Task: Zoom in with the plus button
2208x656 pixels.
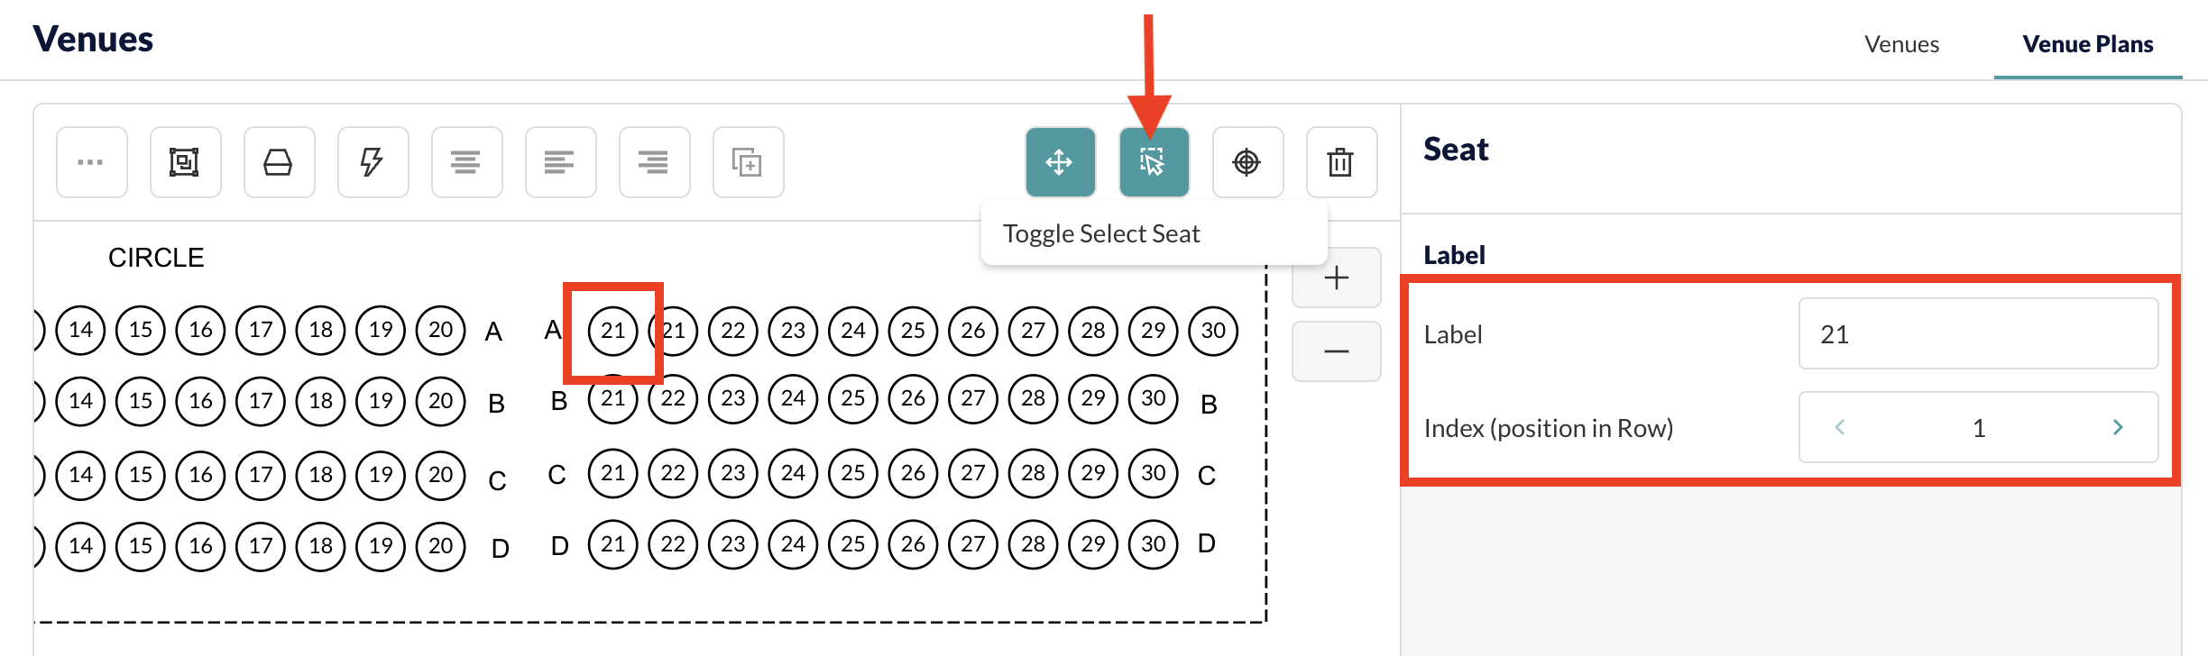Action: [1336, 278]
